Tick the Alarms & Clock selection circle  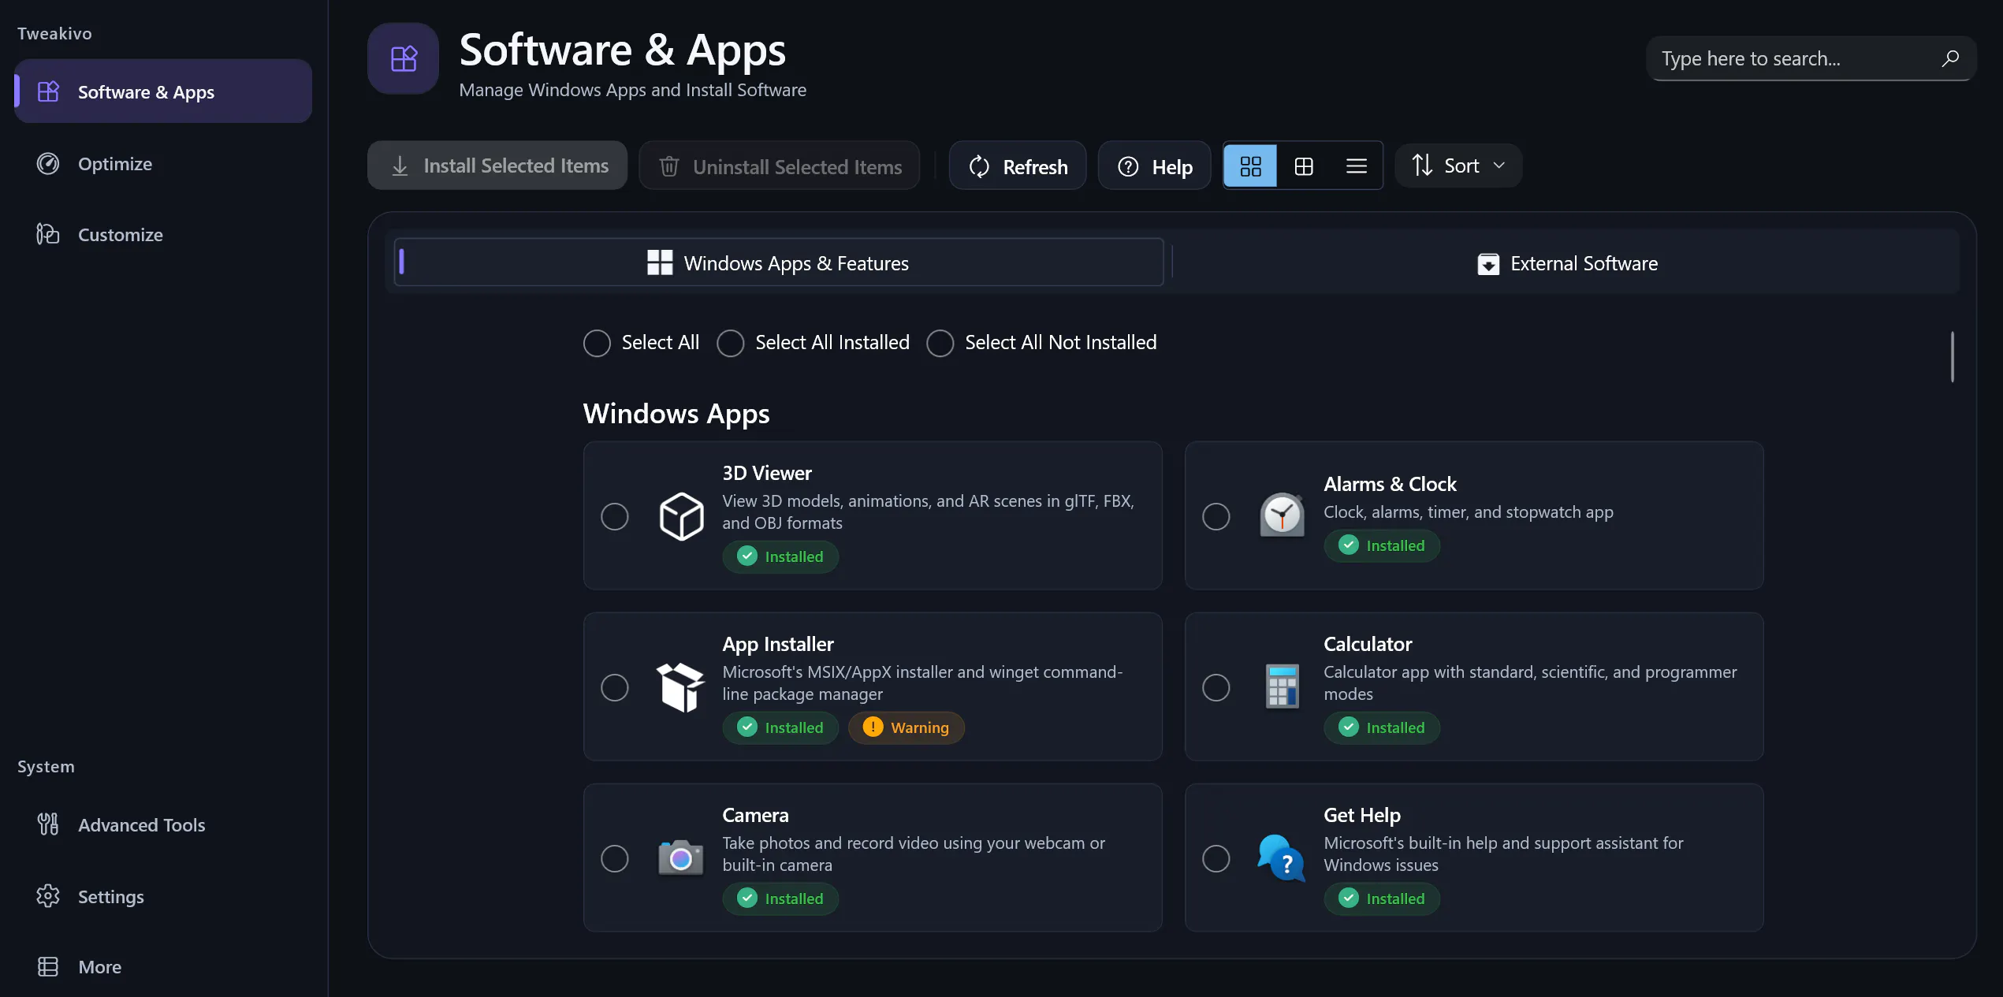[x=1216, y=516]
